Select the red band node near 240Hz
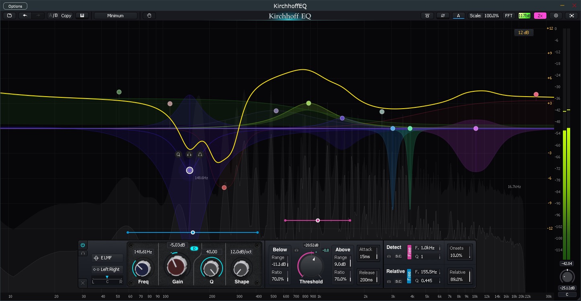 click(224, 188)
